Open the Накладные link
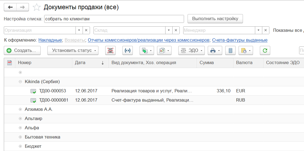 pyautogui.click(x=50, y=40)
